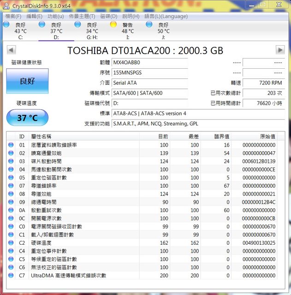The width and height of the screenshot is (291, 295).
Task: Open the 語言(L)(Language) menu
Action: click(166, 16)
